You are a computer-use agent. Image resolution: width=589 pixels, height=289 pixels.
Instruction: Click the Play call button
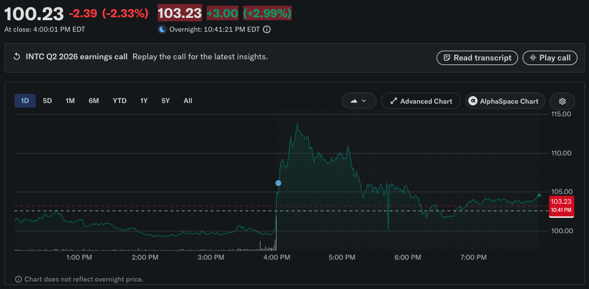tap(550, 58)
